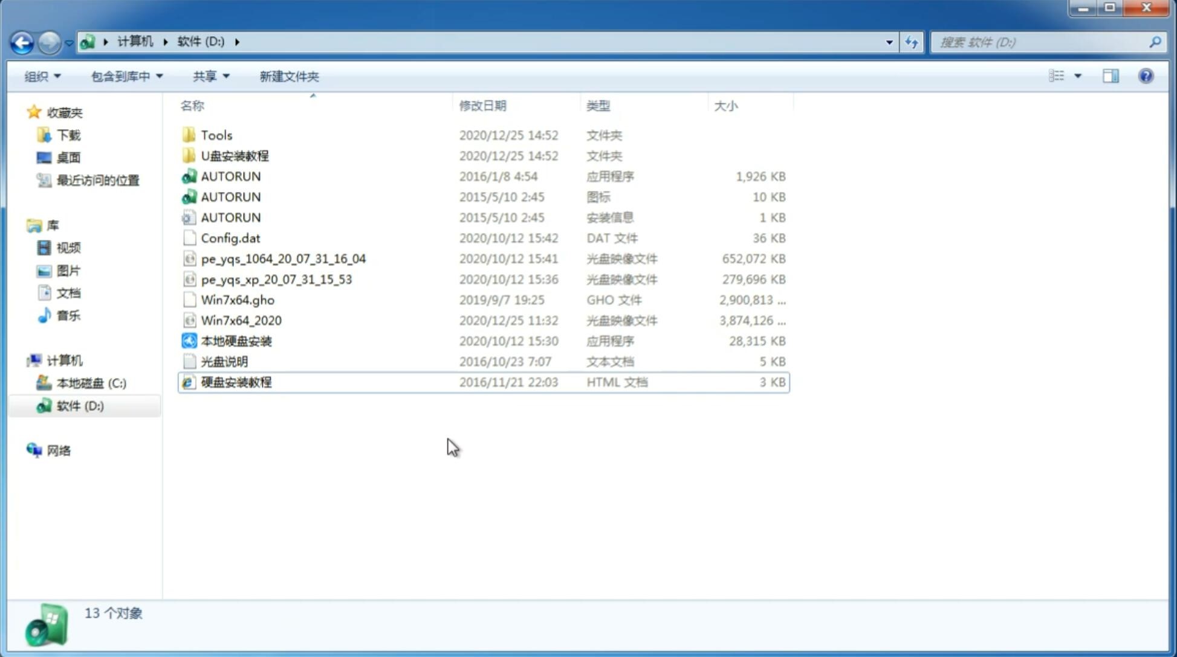Open the Tools folder
The width and height of the screenshot is (1177, 657).
(x=216, y=135)
